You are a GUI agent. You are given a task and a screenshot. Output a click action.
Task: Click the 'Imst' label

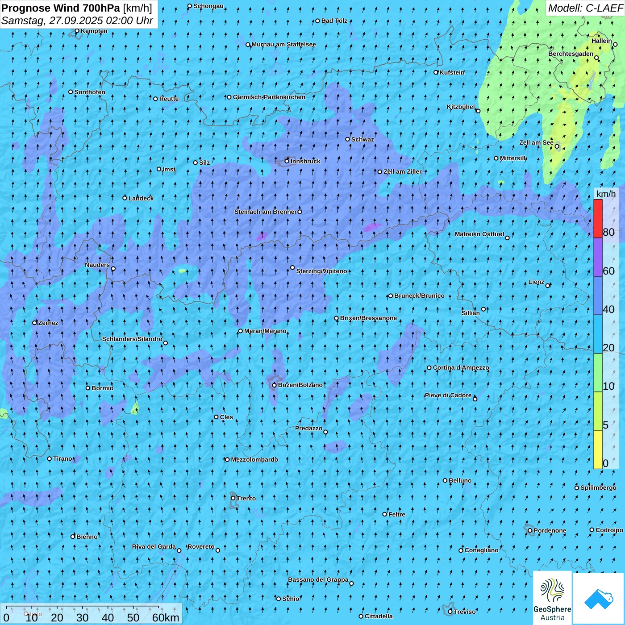pos(169,169)
